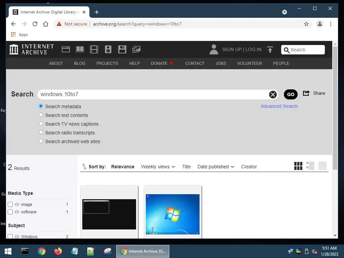Open the Advanced Search link
This screenshot has height=258, width=344.
coord(279,106)
